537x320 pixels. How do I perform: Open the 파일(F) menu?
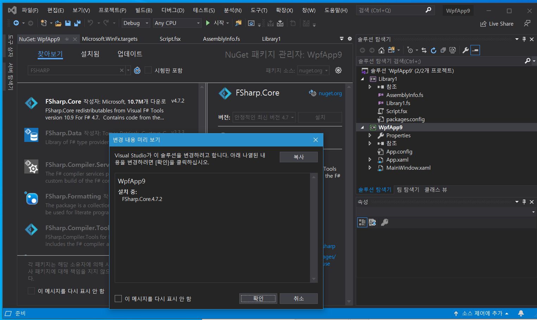pyautogui.click(x=30, y=10)
